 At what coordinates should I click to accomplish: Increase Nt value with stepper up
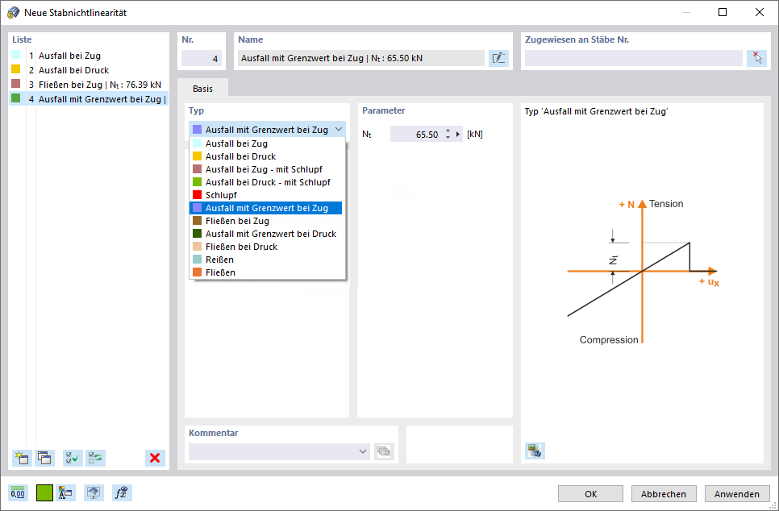pyautogui.click(x=448, y=131)
